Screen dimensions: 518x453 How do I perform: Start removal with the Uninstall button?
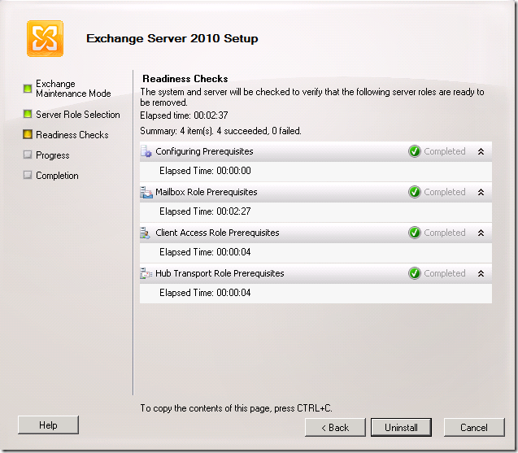click(401, 428)
